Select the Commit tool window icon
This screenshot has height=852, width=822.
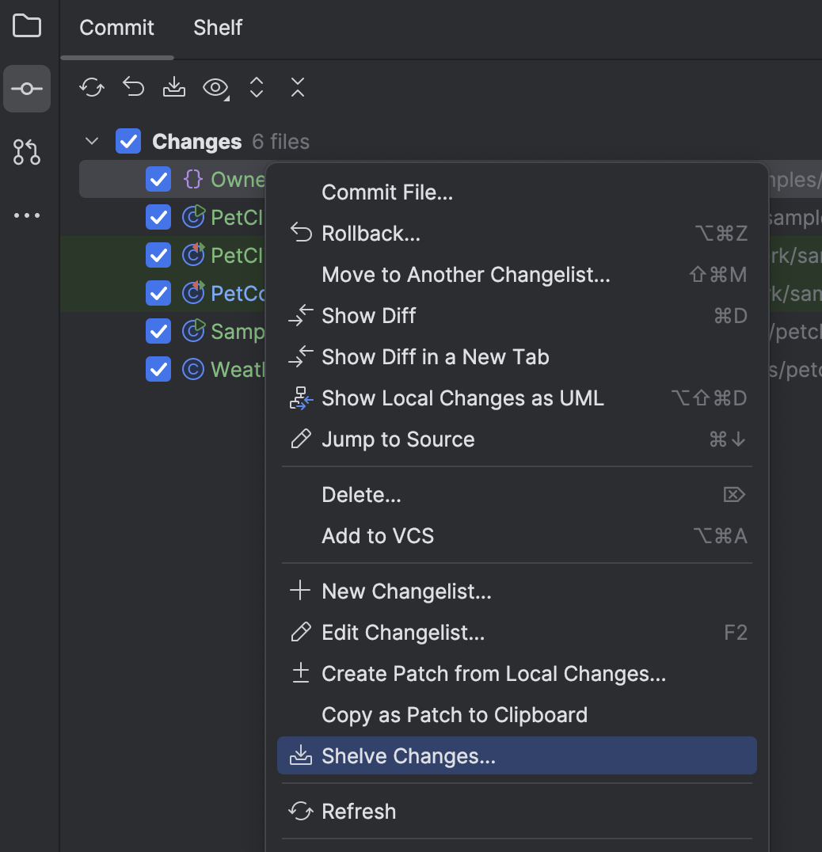coord(27,89)
